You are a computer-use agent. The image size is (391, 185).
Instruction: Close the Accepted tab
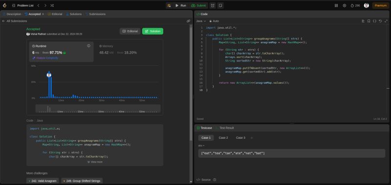[43, 14]
